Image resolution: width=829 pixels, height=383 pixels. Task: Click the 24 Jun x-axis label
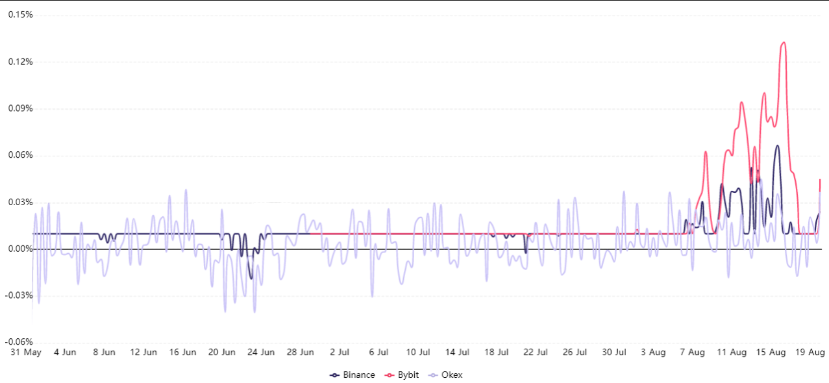click(261, 352)
